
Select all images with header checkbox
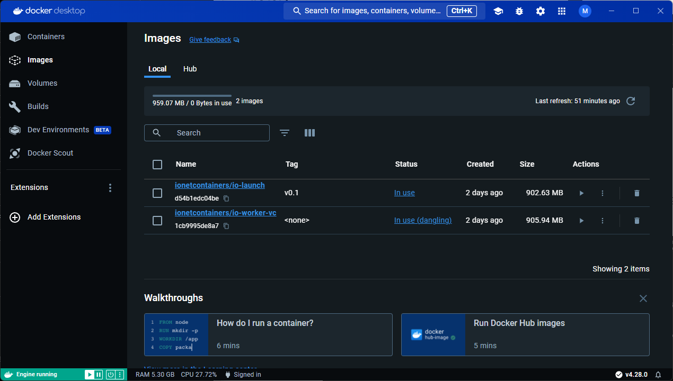point(157,165)
